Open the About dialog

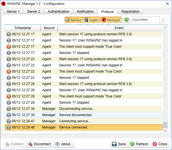(64, 144)
